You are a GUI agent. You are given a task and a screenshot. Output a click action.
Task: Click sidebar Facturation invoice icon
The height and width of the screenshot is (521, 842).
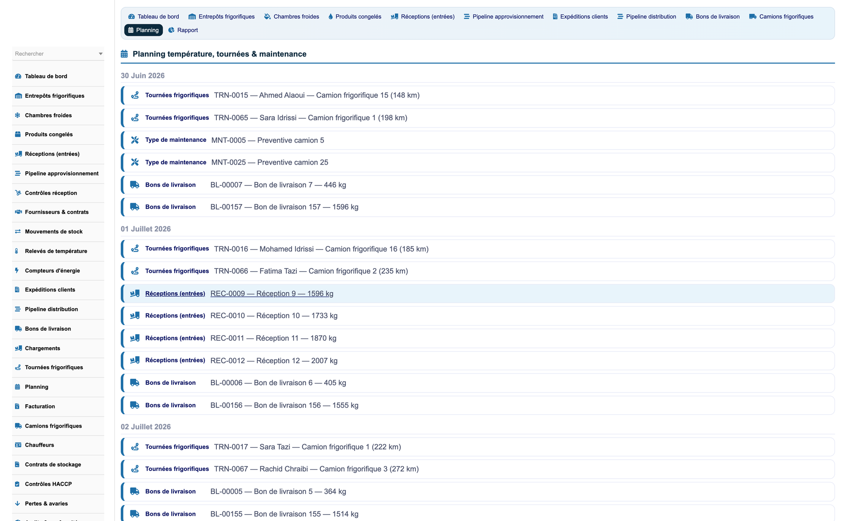click(17, 406)
